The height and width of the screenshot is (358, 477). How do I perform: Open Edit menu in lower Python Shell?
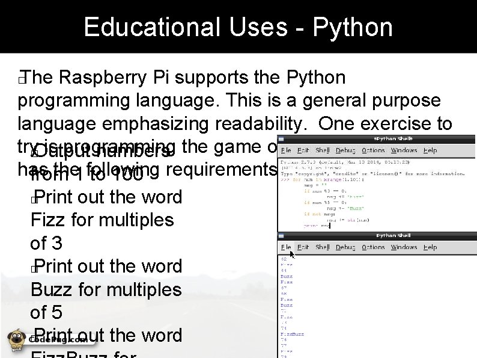coord(303,247)
